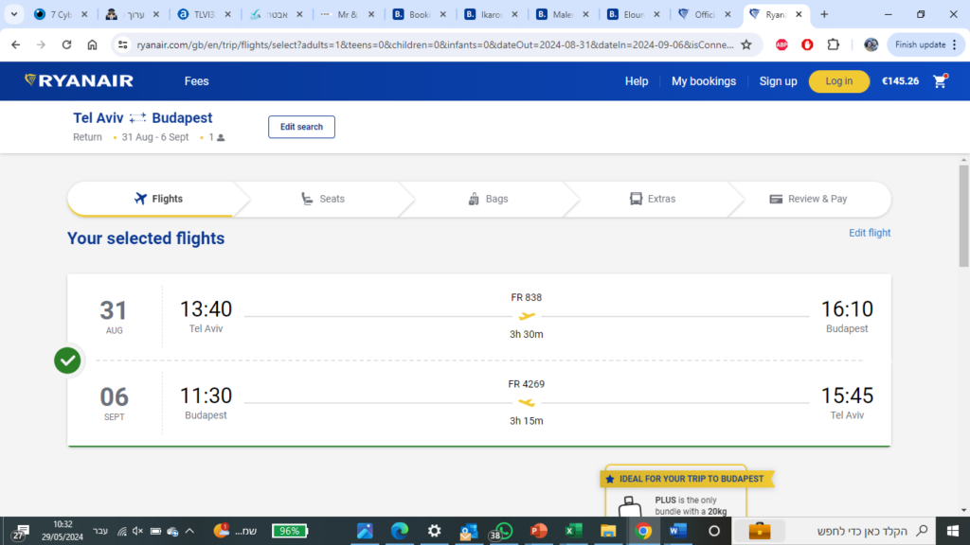
Task: Select the Flights step tab
Action: click(x=158, y=199)
